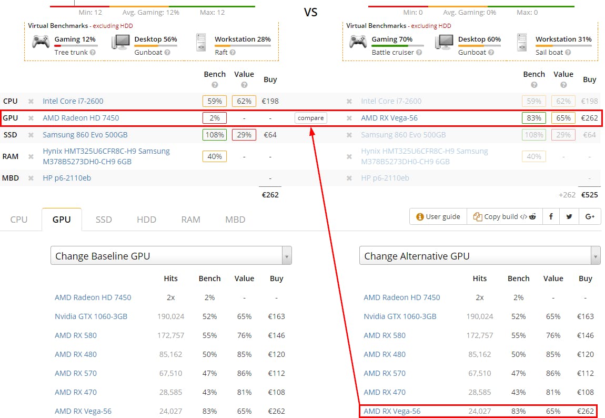Viewport: 605px width, 418px height.
Task: Select the GPU tab
Action: [62, 220]
